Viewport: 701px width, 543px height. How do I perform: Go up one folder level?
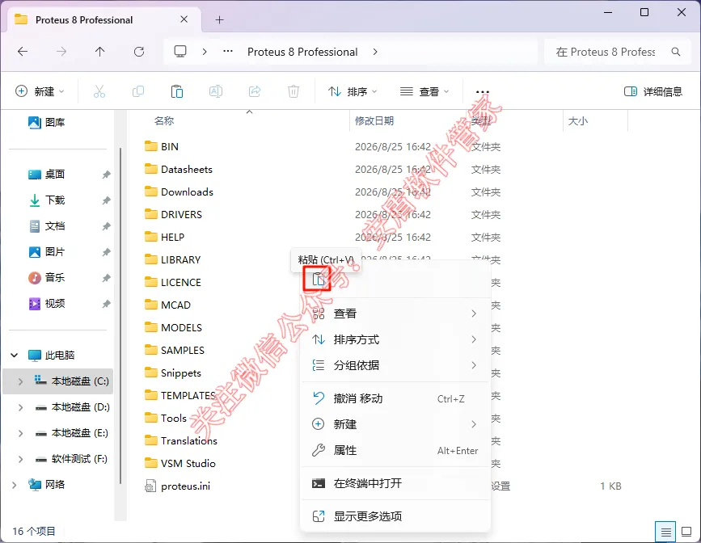click(x=99, y=52)
